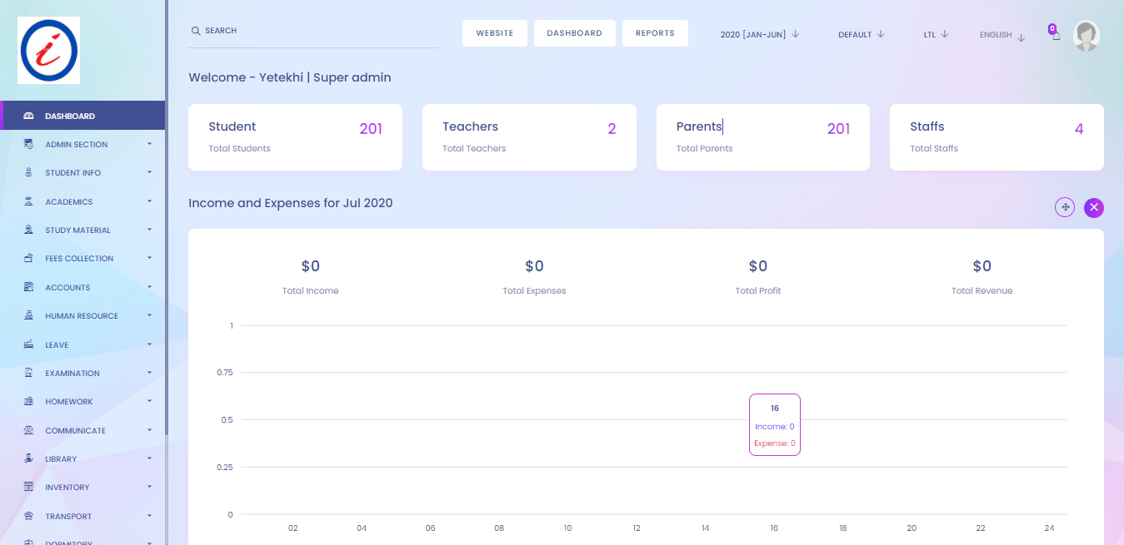Open the user profile avatar
Viewport: 1124px width, 545px height.
click(x=1086, y=36)
